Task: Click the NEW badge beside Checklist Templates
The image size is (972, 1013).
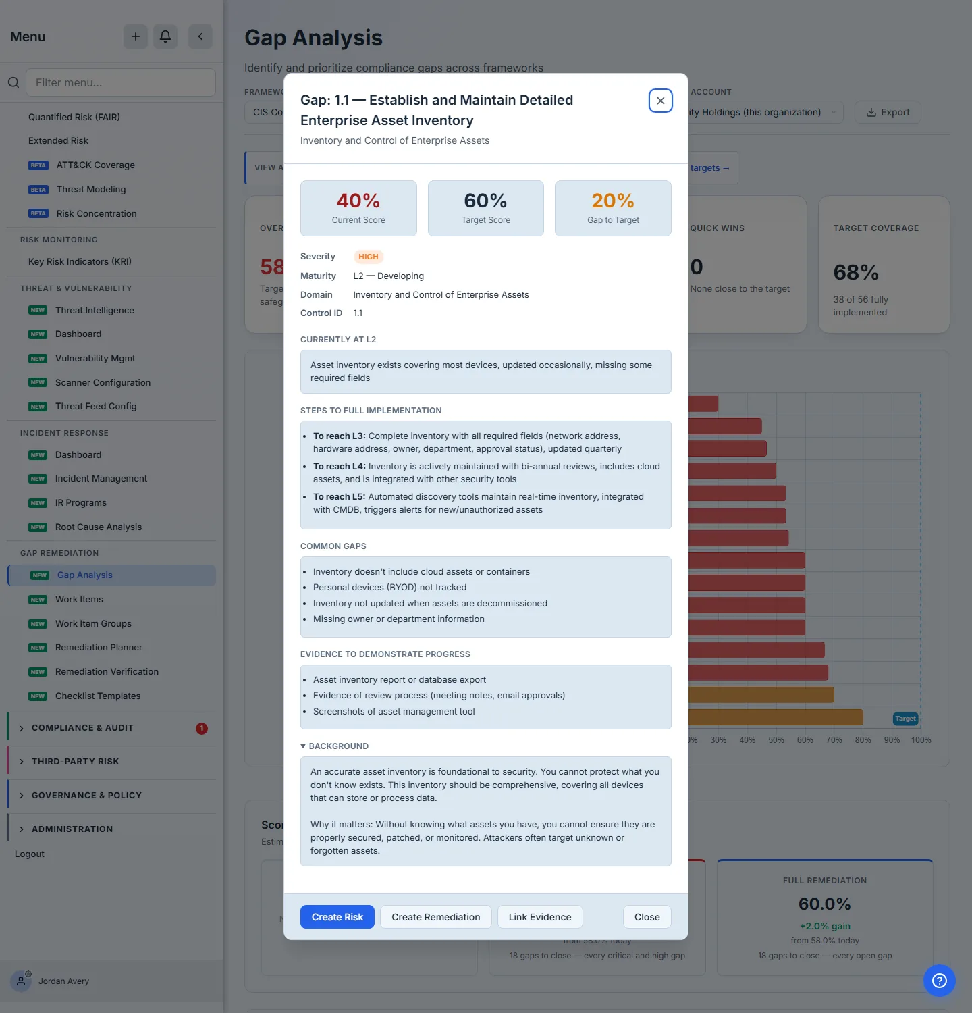Action: click(x=38, y=696)
